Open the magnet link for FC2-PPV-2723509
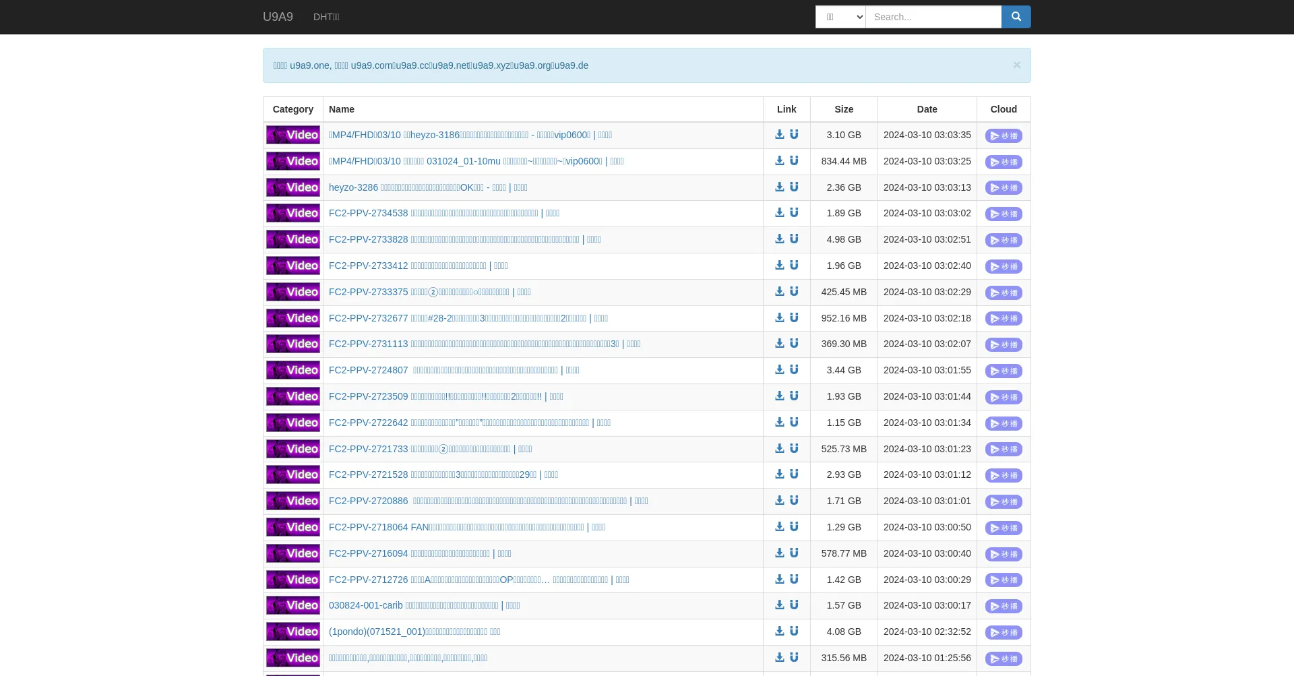The image size is (1294, 676). pos(794,396)
